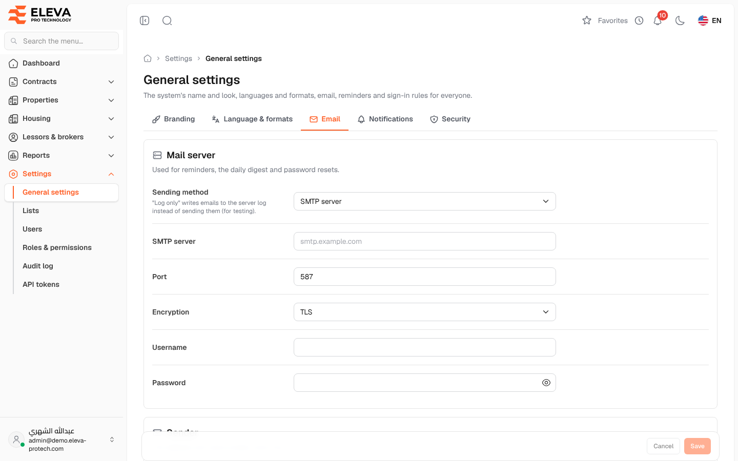Screen dimensions: 738x461
Task: Open the EN language selector
Action: [x=710, y=20]
